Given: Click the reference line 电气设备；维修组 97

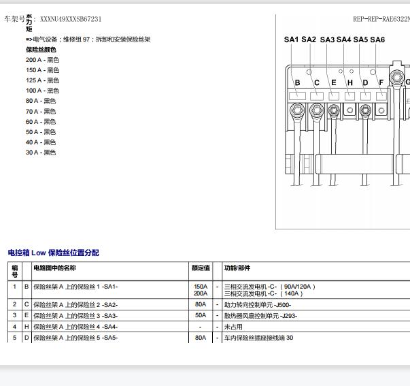Looking at the screenshot, I should pyautogui.click(x=61, y=39).
